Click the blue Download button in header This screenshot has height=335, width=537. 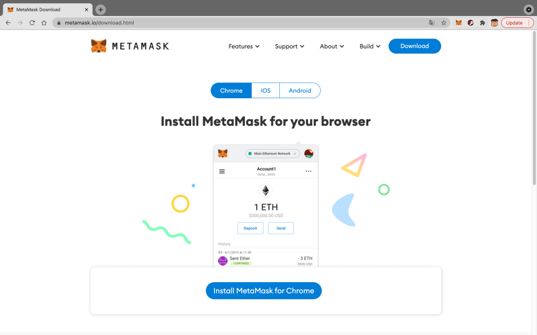414,46
